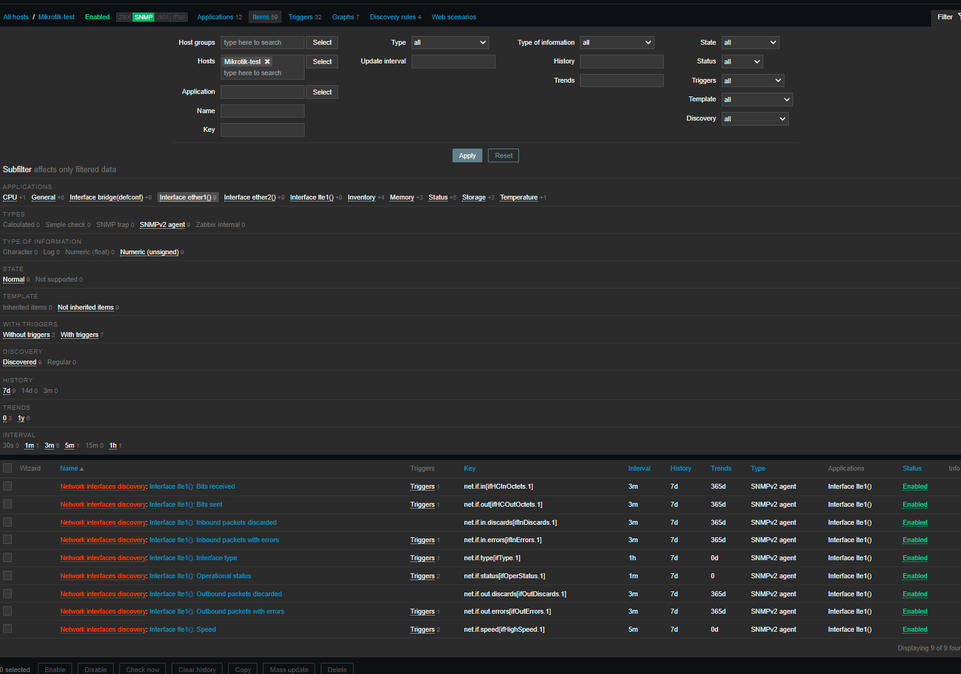Screen dimensions: 961x674
Task: Click the All hosts breadcrumb link
Action: point(16,17)
